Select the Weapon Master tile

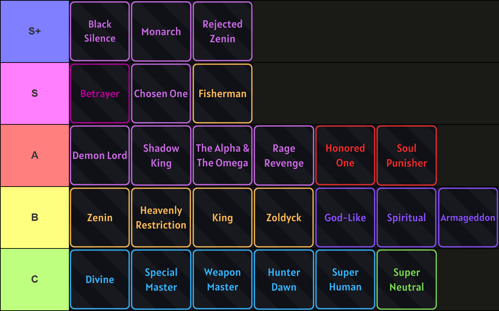pos(222,280)
